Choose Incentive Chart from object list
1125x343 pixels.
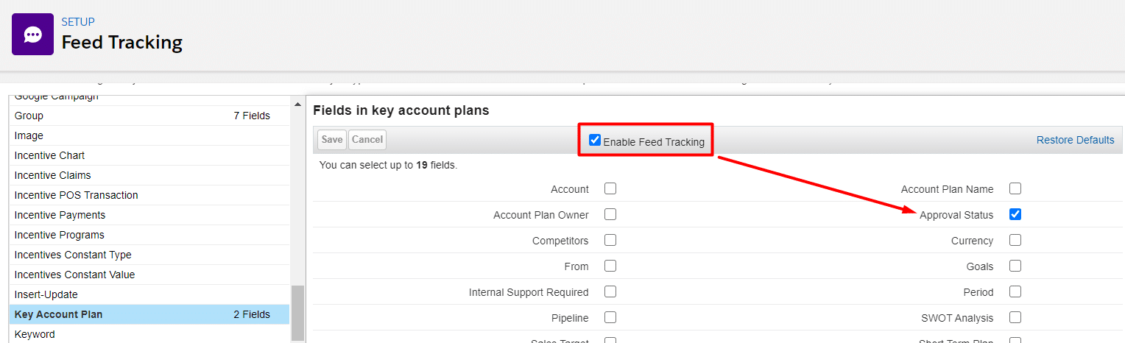click(x=49, y=155)
